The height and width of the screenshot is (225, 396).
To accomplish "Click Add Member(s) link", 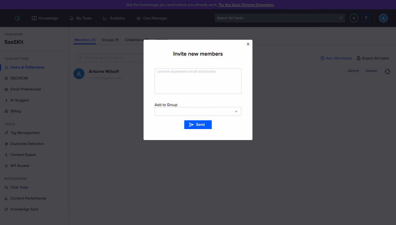I will pyautogui.click(x=336, y=58).
